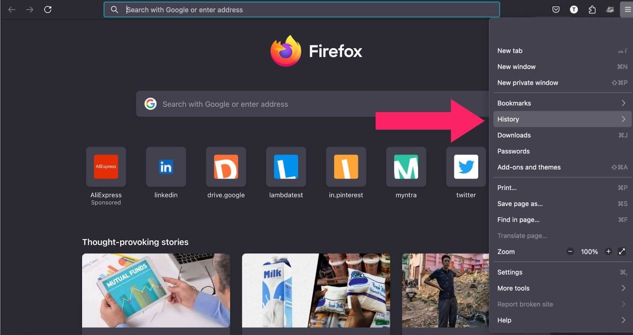
Task: Open Downloads from the menu
Action: [x=562, y=135]
